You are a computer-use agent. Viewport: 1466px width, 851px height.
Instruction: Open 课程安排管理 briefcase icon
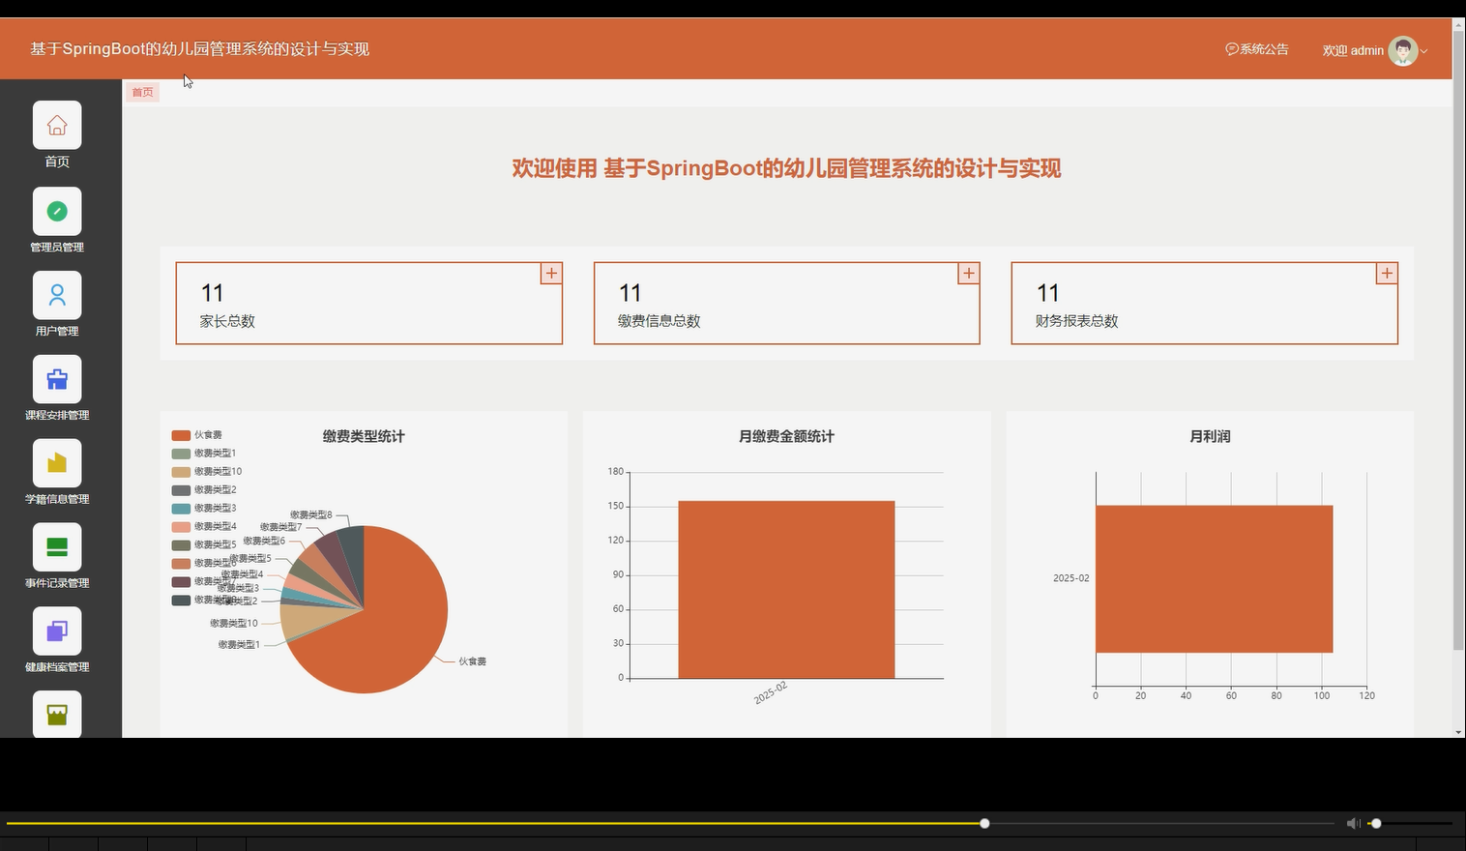57,379
